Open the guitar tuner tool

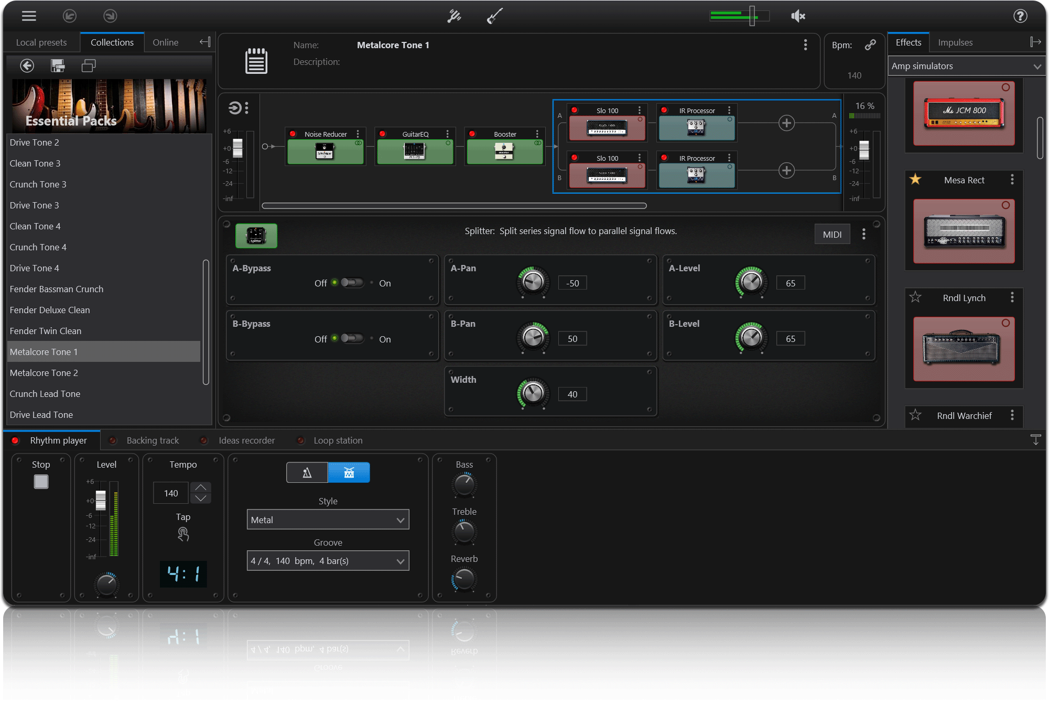pyautogui.click(x=454, y=16)
